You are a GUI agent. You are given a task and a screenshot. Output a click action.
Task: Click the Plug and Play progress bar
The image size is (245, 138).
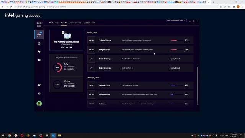[176, 49]
